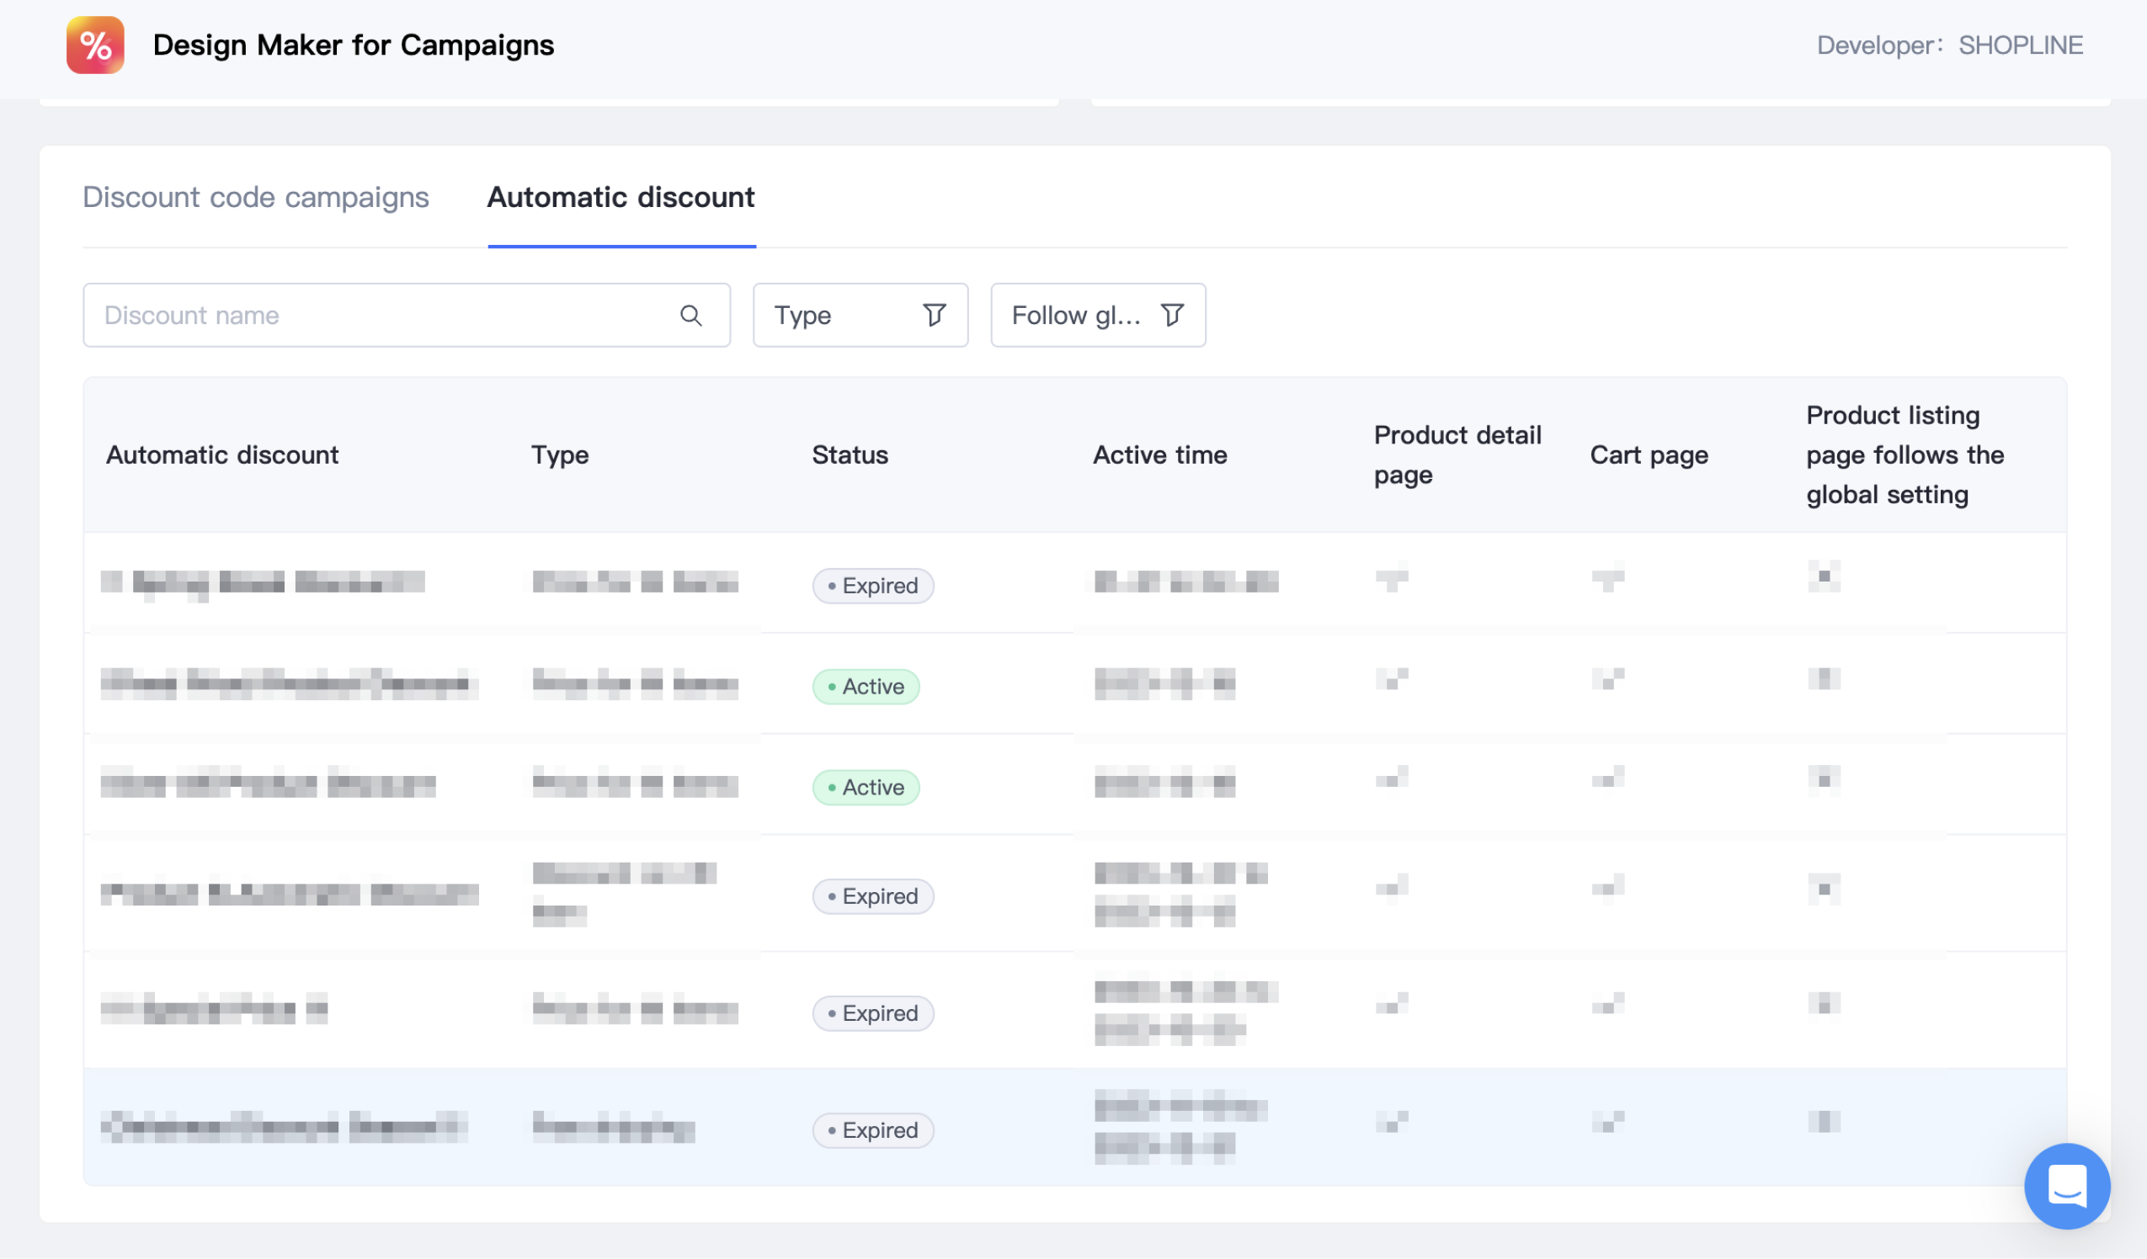
Task: Click the Design Maker for Campaigns logo icon
Action: 94,45
